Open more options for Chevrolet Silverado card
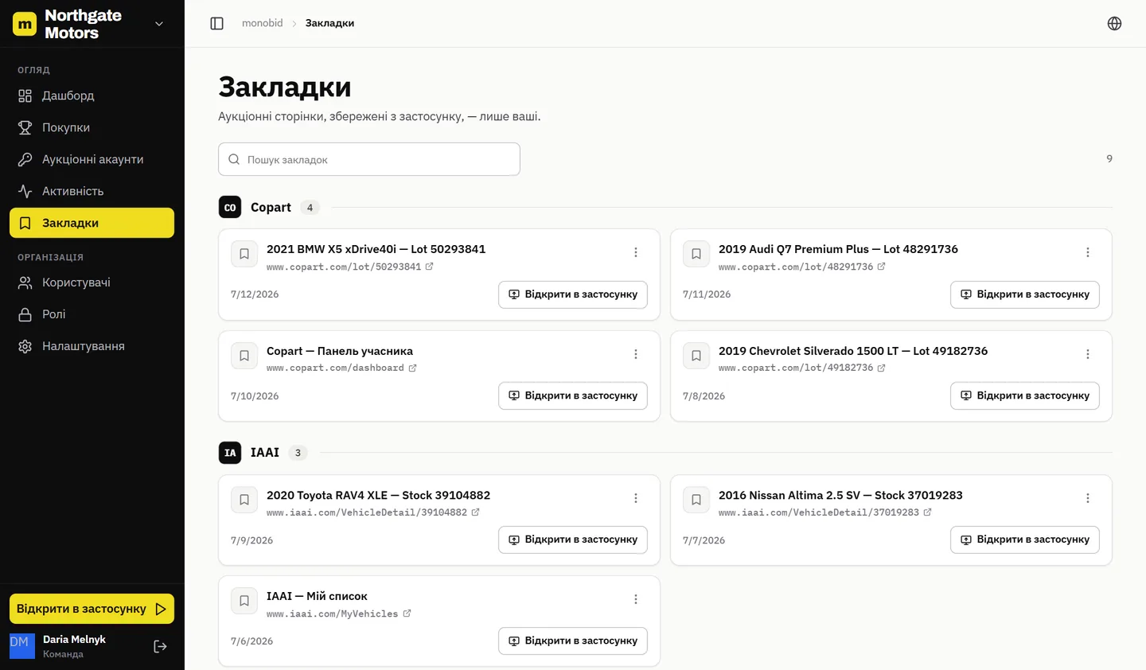 [1088, 354]
